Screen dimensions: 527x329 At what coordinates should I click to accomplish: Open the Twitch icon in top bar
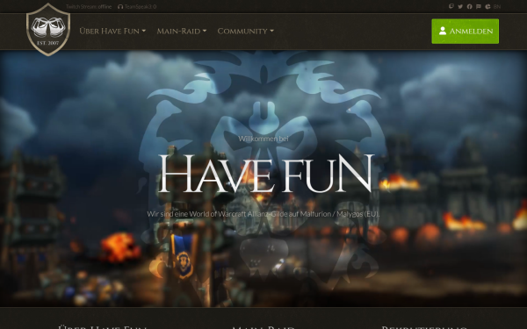451,6
